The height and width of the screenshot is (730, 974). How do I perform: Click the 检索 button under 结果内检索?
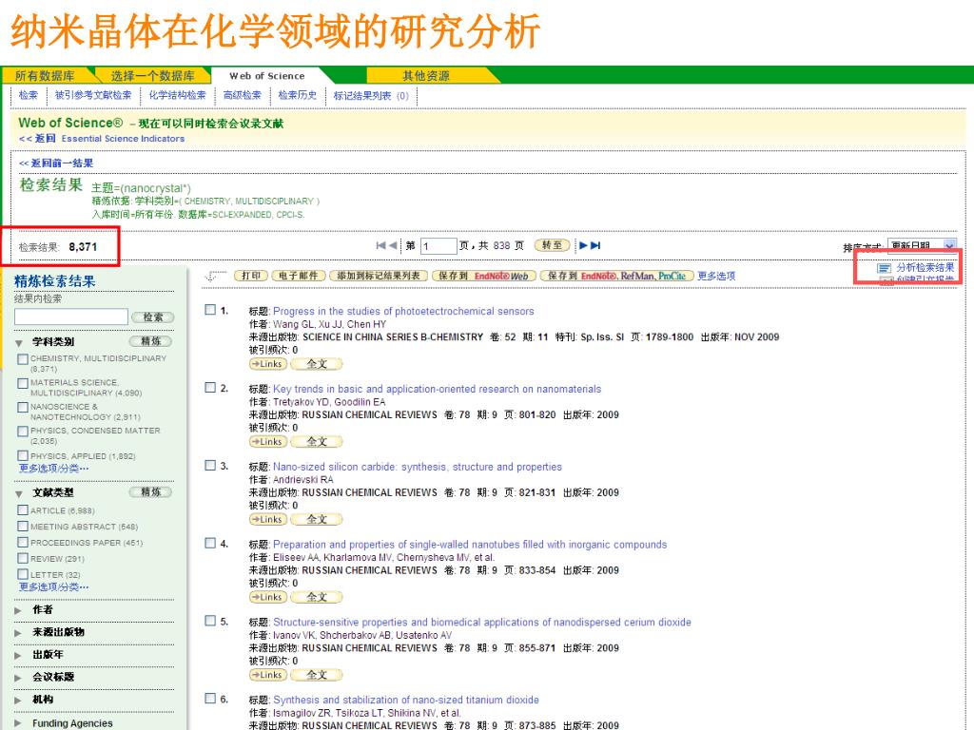(153, 317)
